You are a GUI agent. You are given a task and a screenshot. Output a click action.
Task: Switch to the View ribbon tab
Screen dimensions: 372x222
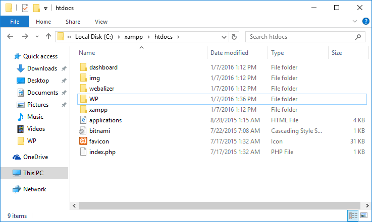(101, 22)
